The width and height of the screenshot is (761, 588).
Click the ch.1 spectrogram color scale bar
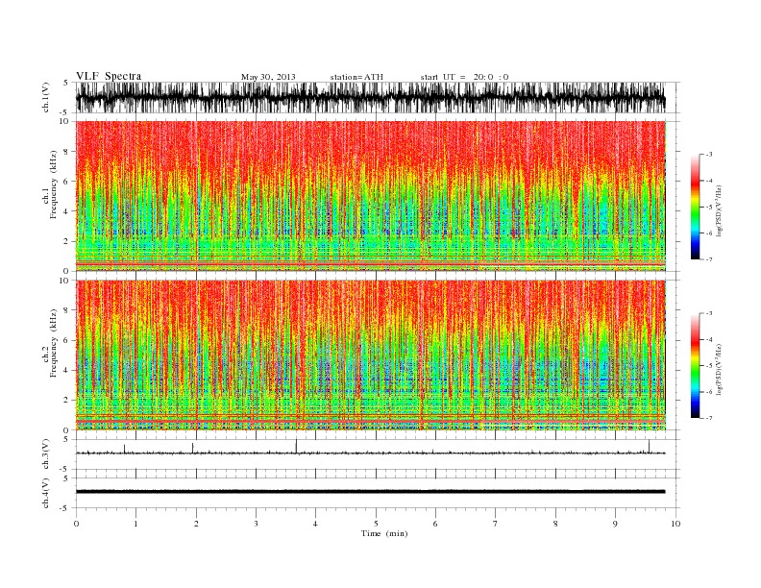[695, 207]
